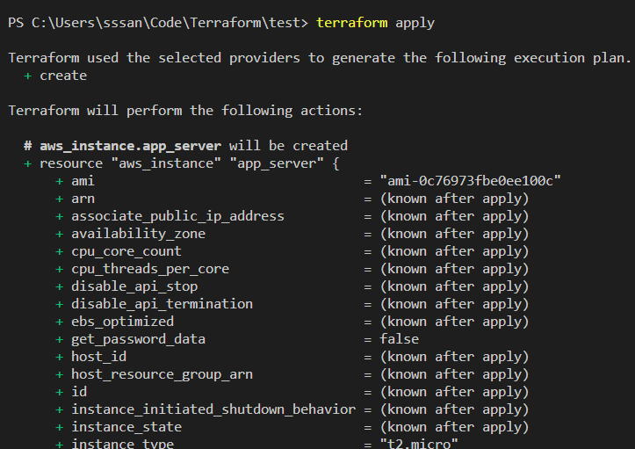
Task: Click the cpu_core_count attribute name
Action: [126, 251]
